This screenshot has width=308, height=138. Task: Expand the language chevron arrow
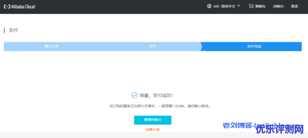click(x=239, y=6)
